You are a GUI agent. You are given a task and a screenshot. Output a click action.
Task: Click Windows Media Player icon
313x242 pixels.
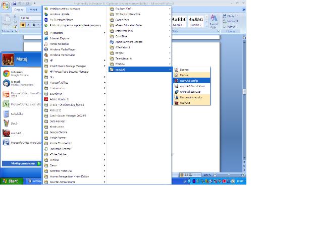click(x=46, y=49)
